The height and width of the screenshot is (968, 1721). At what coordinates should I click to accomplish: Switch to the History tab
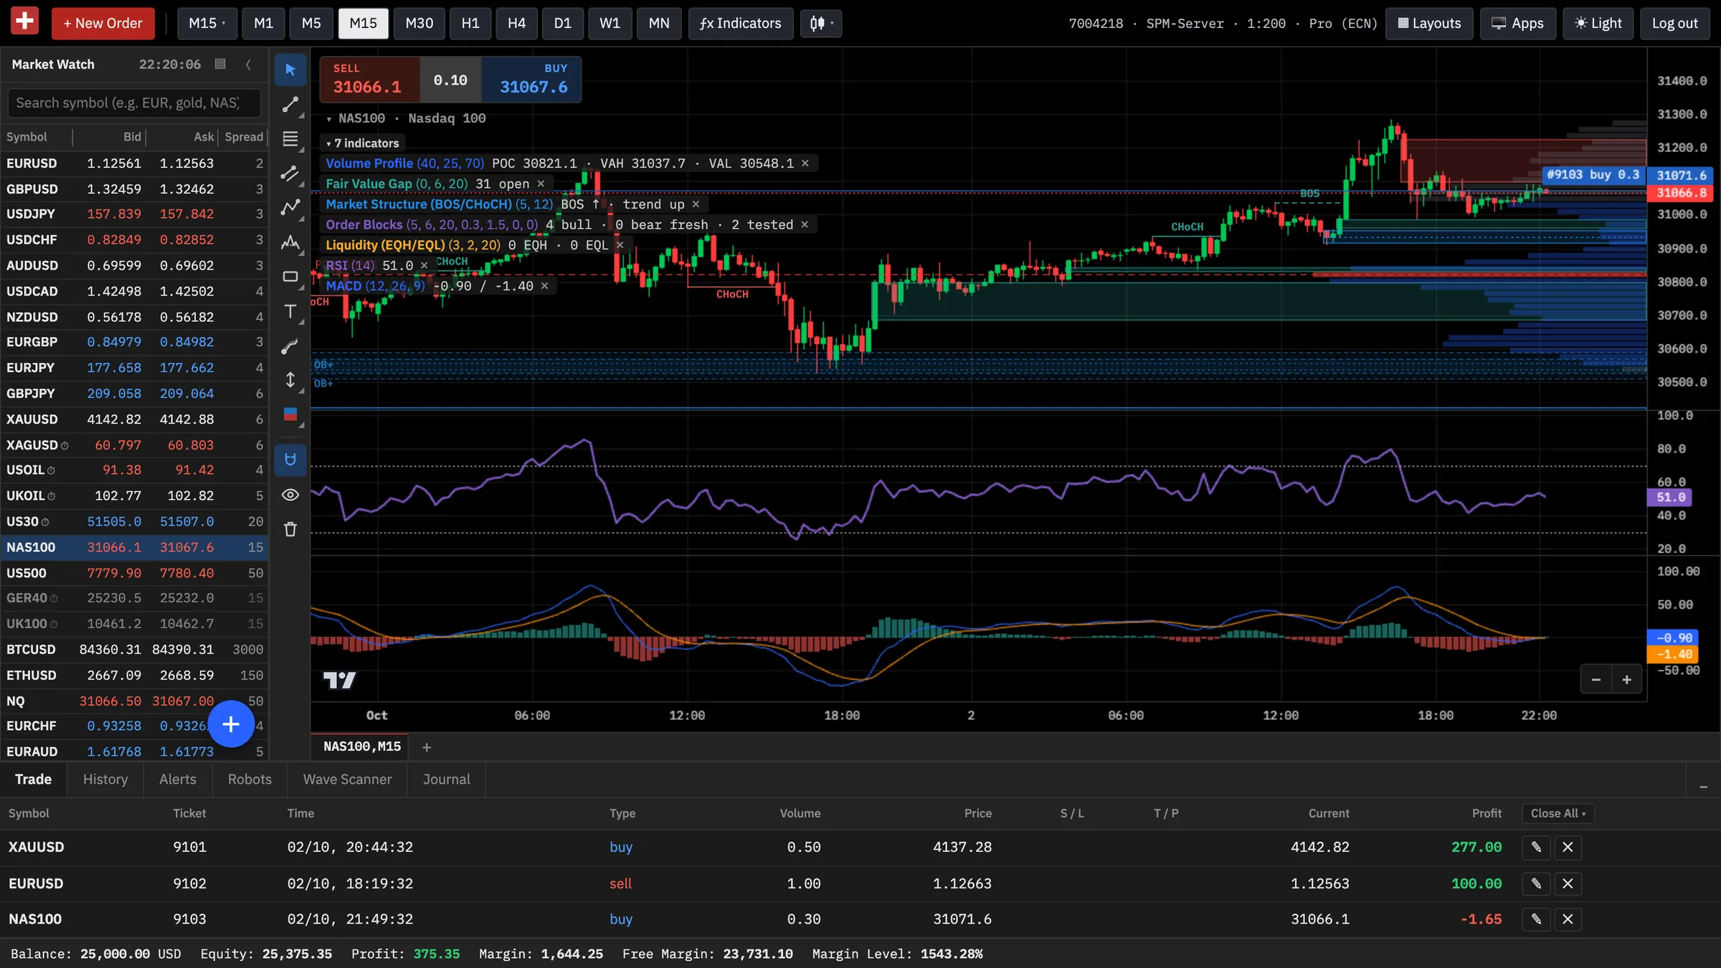click(x=105, y=779)
